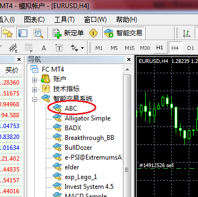Open the 工具(T) menu
This screenshot has height=197, width=198.
tap(64, 20)
